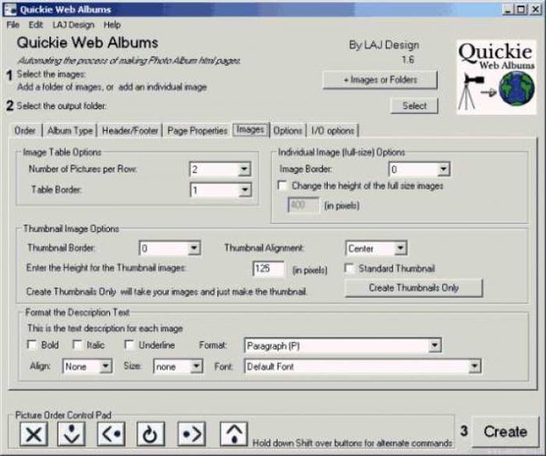
Task: Open the Format Paragraph (P) dropdown
Action: pos(434,345)
